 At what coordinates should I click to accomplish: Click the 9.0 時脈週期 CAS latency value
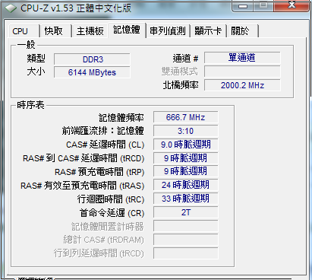pyautogui.click(x=185, y=145)
